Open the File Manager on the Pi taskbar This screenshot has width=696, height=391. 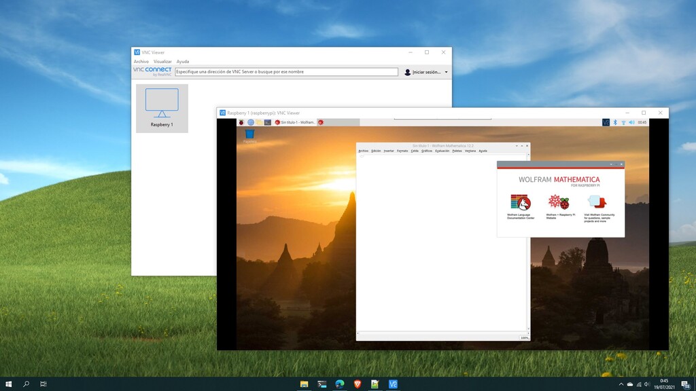[258, 122]
